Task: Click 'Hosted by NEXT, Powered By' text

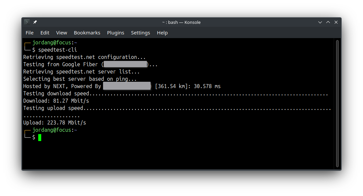Action: pyautogui.click(x=62, y=86)
